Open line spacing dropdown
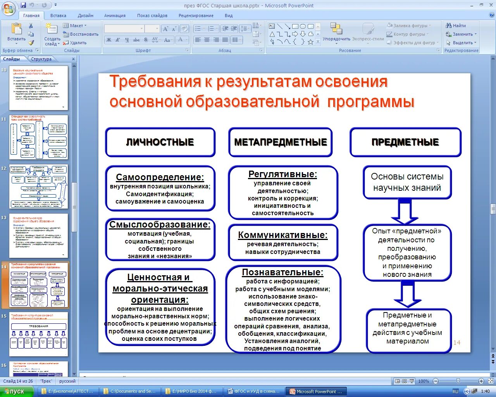This screenshot has width=496, height=397. pyautogui.click(x=245, y=29)
